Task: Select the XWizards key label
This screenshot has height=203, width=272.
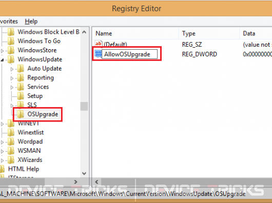Action: 30,160
